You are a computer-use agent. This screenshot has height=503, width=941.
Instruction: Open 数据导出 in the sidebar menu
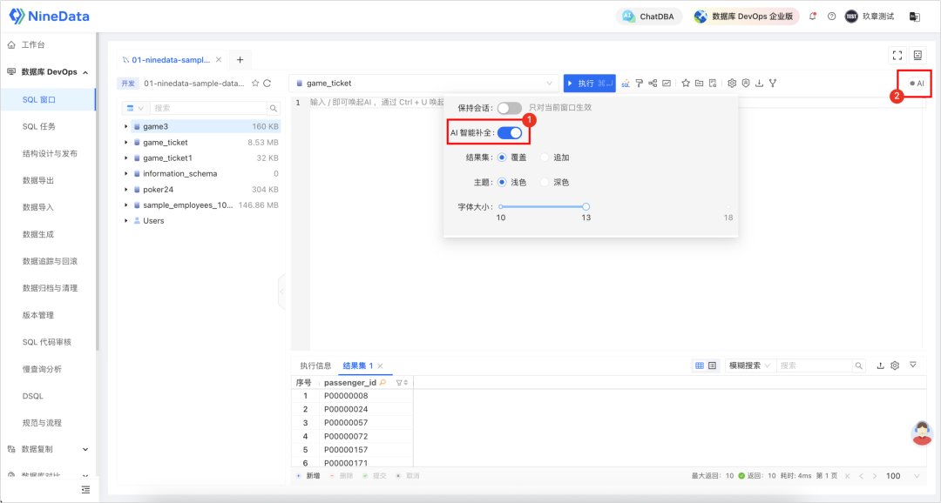[38, 180]
